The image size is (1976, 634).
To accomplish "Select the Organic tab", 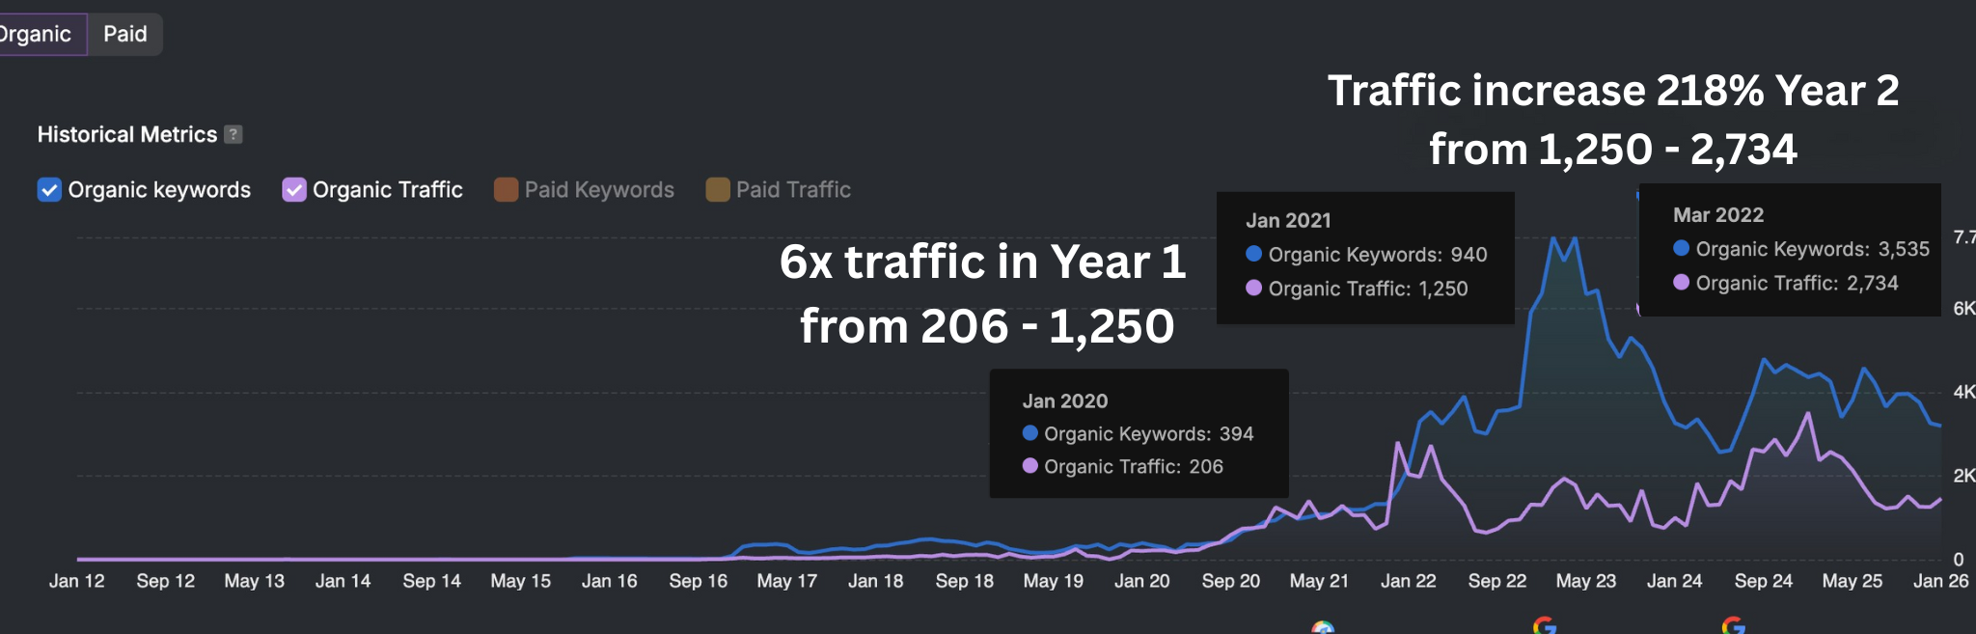I will [x=37, y=35].
